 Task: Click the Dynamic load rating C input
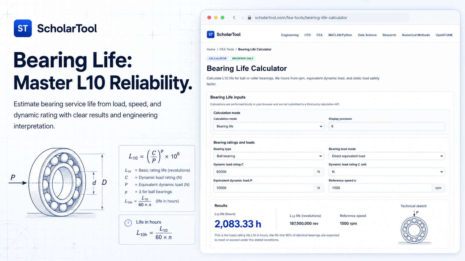coord(264,172)
